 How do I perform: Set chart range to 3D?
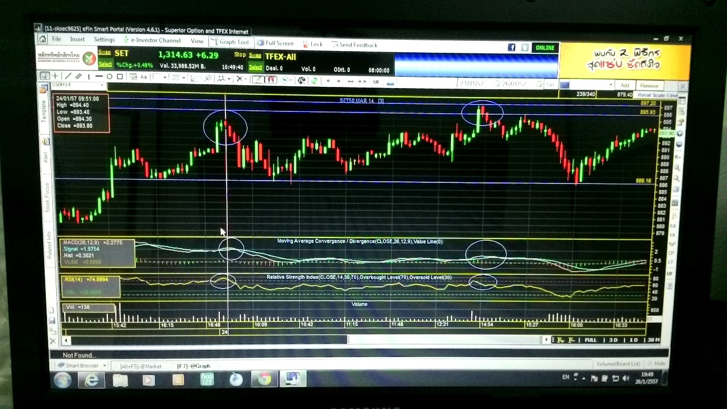tap(613, 340)
